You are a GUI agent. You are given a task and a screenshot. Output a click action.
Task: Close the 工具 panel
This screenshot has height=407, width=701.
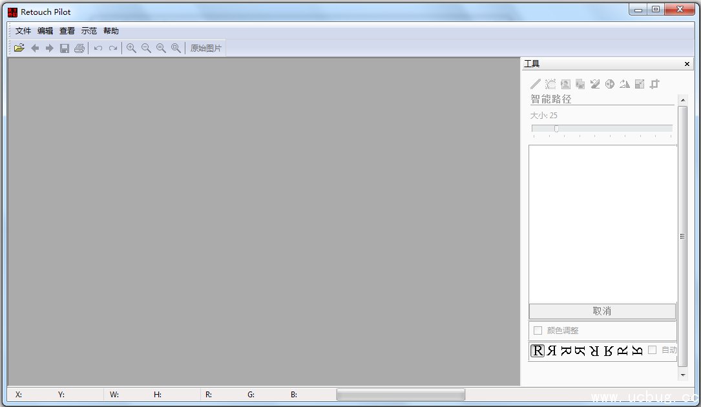(687, 64)
